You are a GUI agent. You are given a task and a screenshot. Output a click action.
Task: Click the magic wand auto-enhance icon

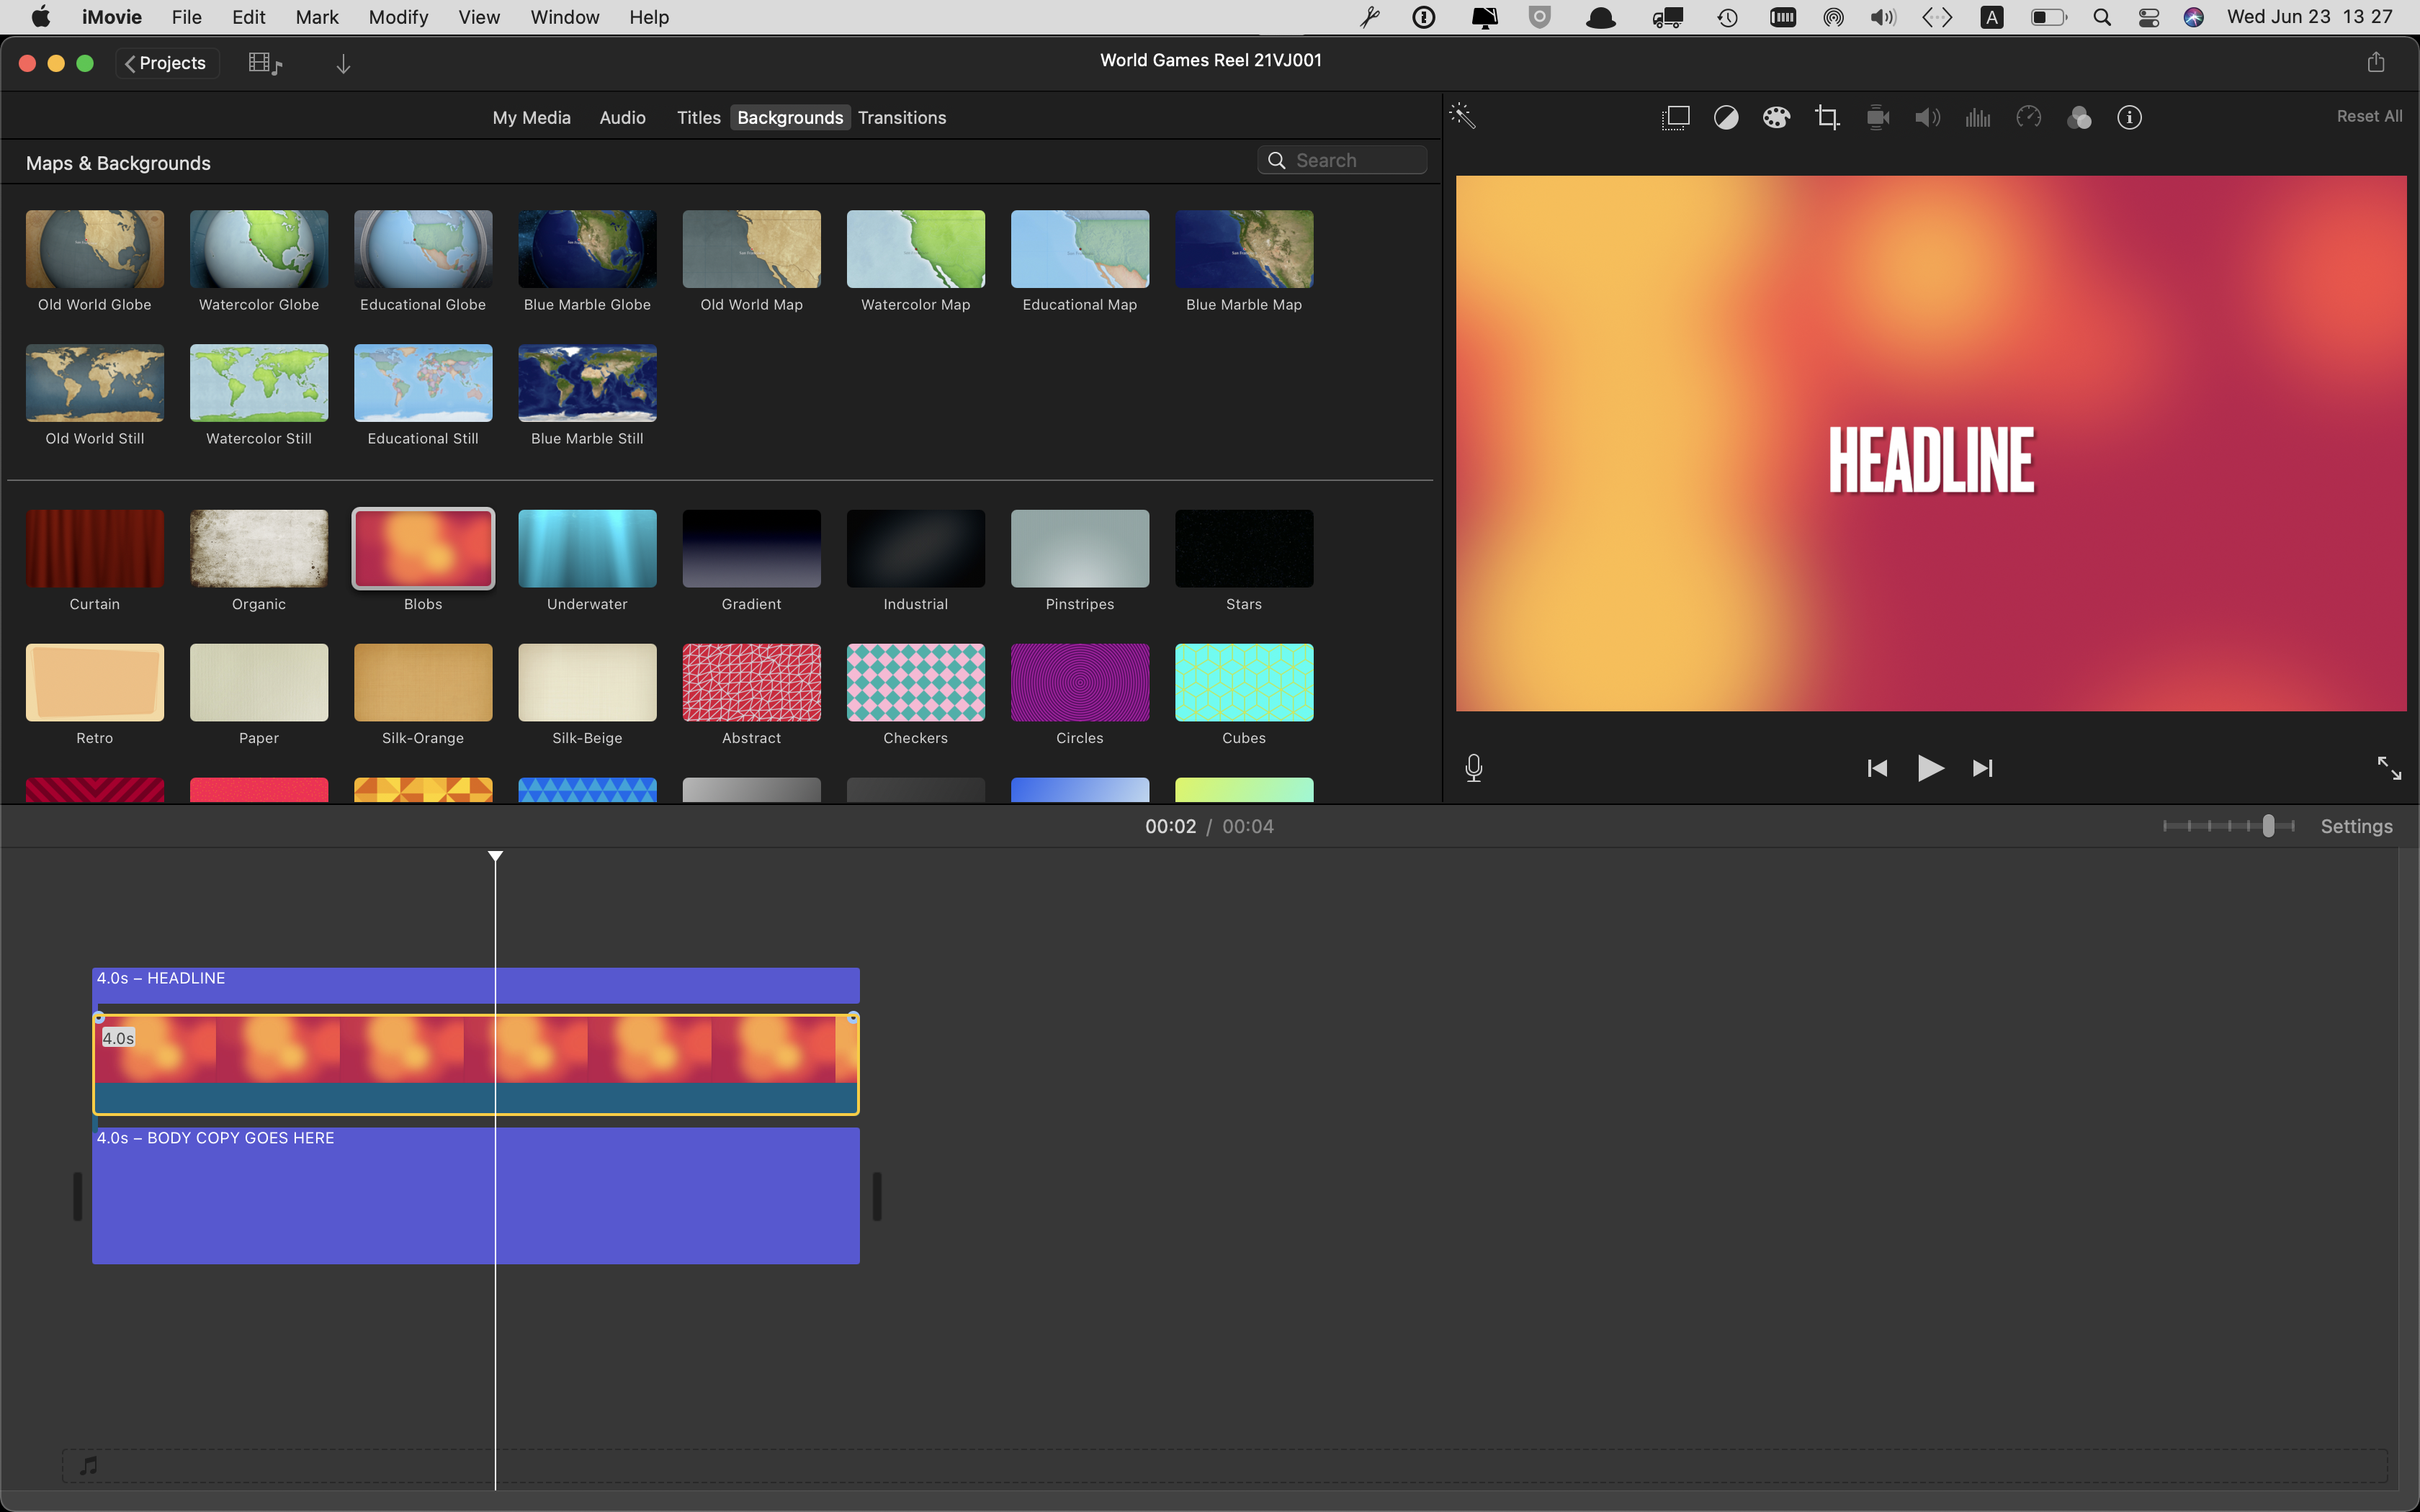(1462, 117)
